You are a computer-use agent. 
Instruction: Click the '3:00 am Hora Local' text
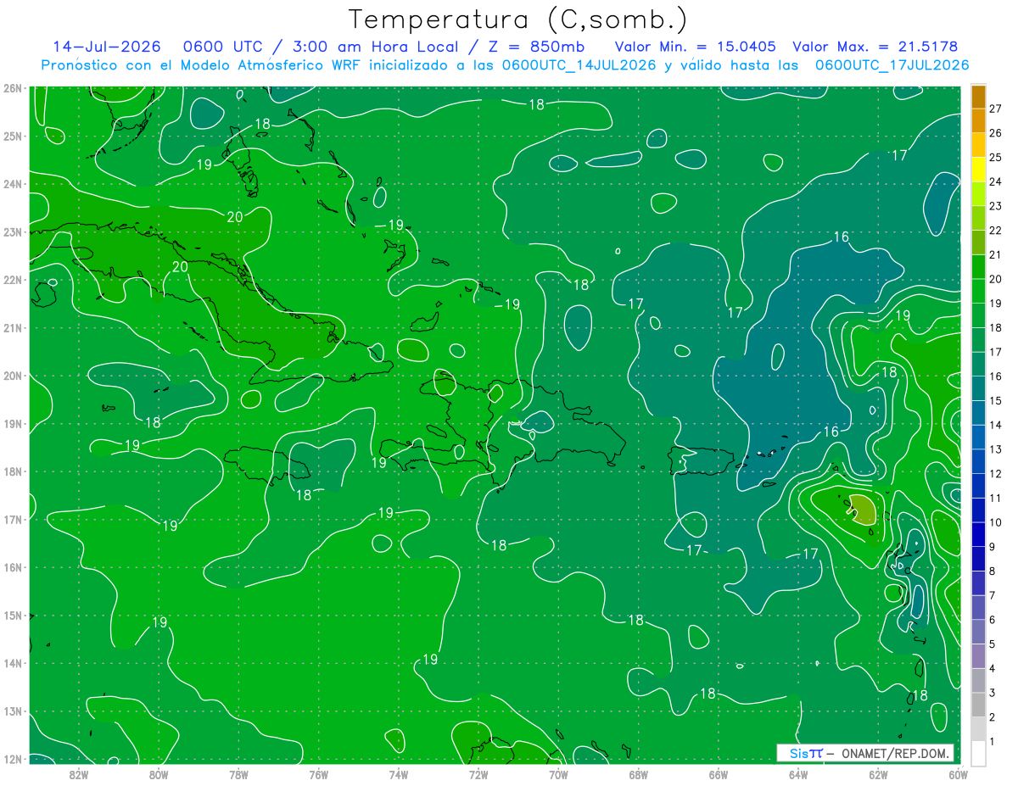point(377,47)
